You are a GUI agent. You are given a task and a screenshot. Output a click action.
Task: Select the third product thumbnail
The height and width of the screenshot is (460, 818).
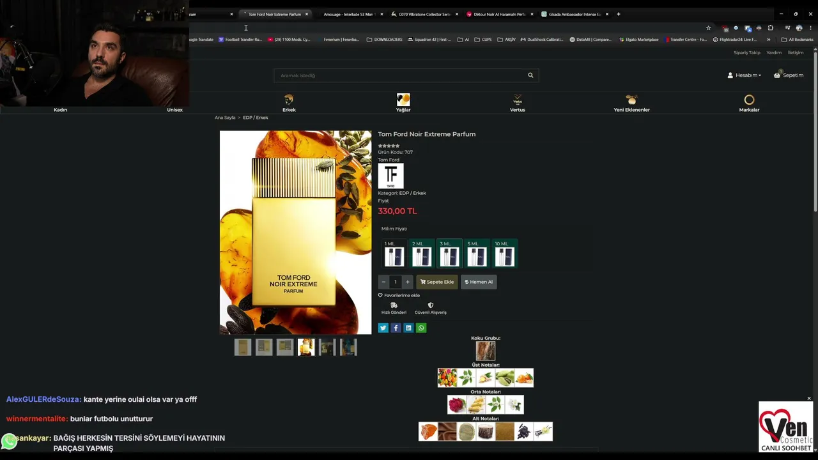pyautogui.click(x=285, y=347)
